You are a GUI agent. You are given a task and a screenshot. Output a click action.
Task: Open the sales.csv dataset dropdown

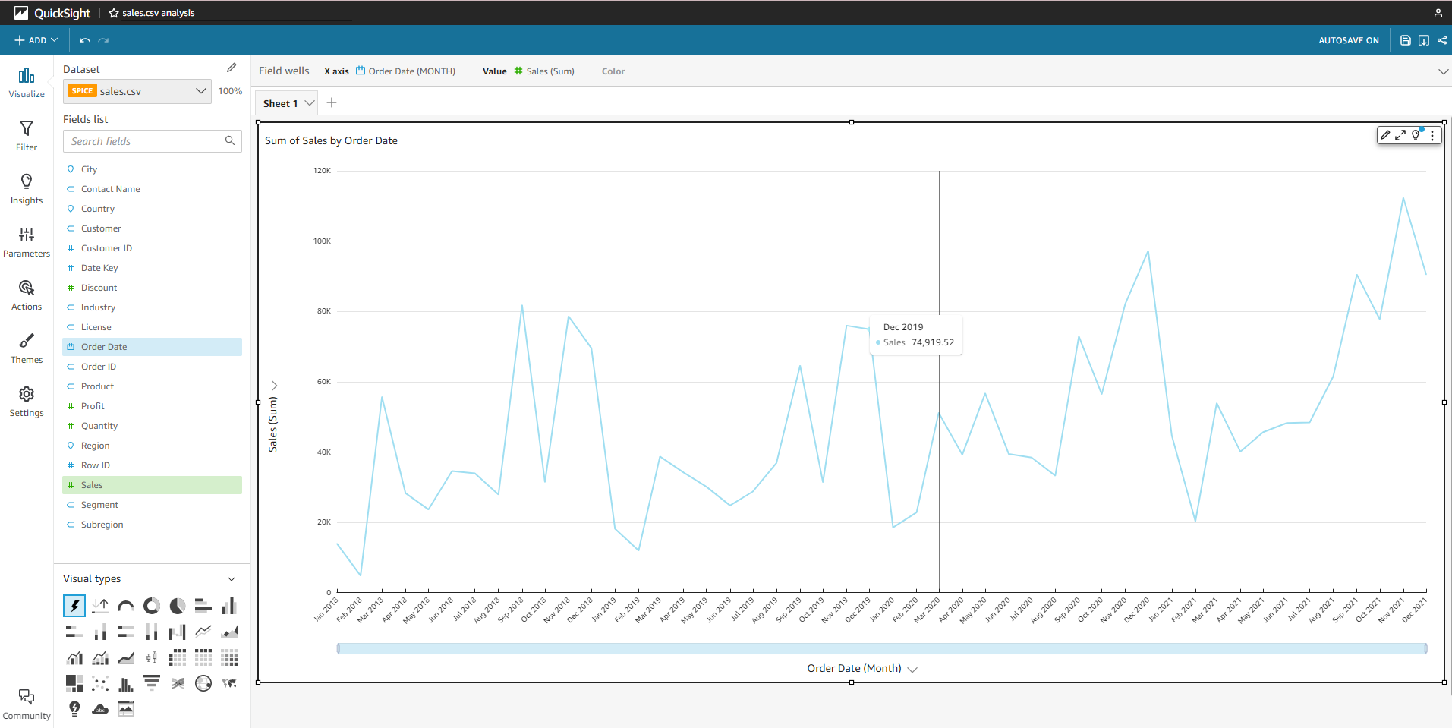point(137,91)
